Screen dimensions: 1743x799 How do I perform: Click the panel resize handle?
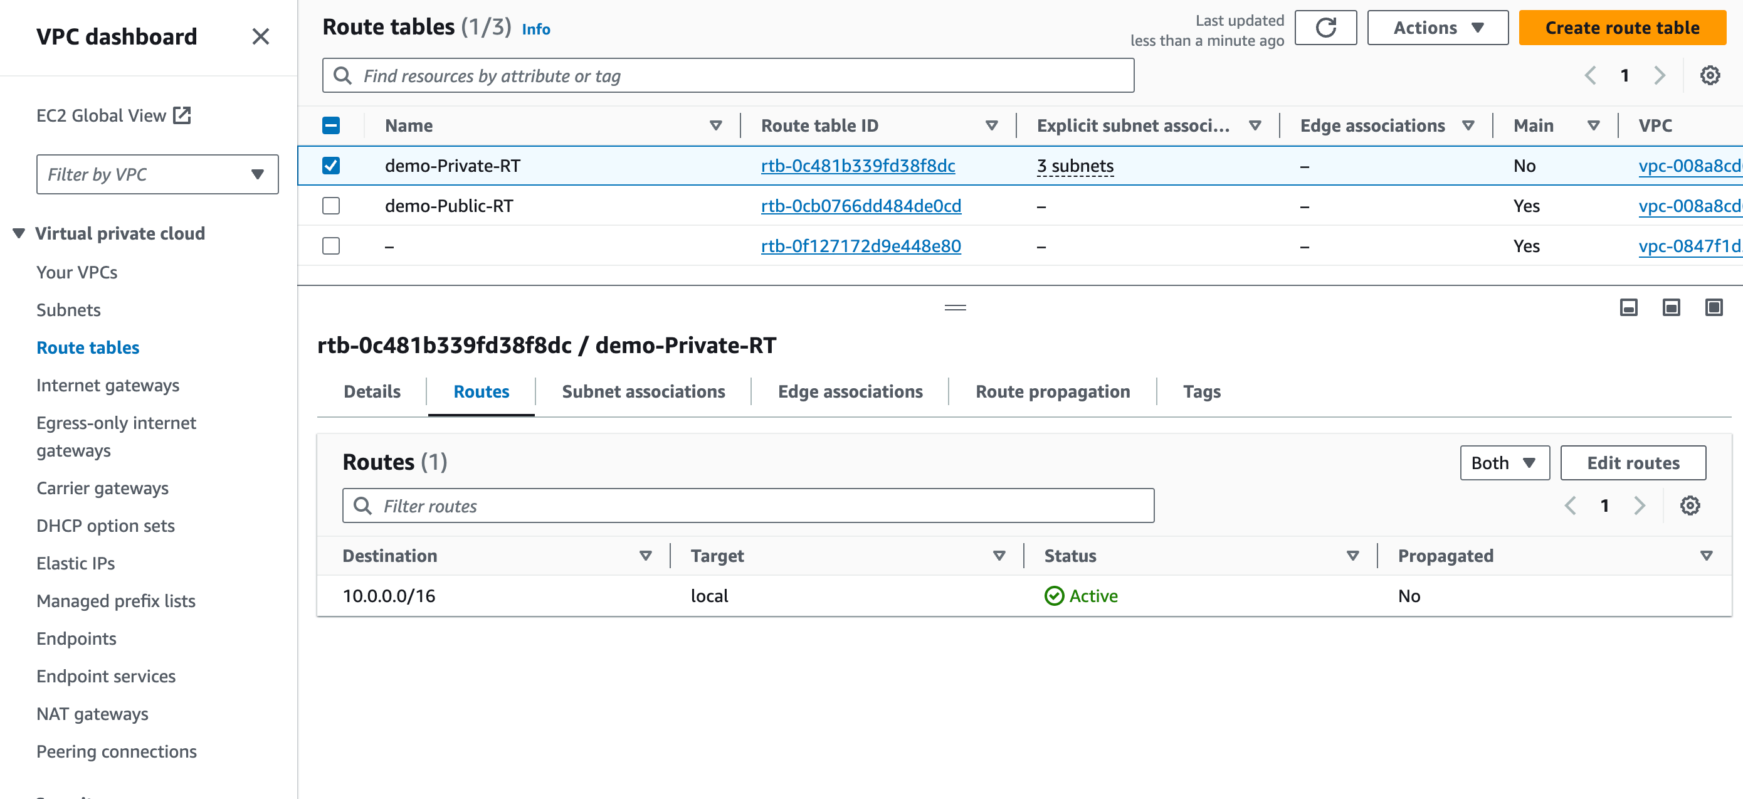pyautogui.click(x=955, y=308)
